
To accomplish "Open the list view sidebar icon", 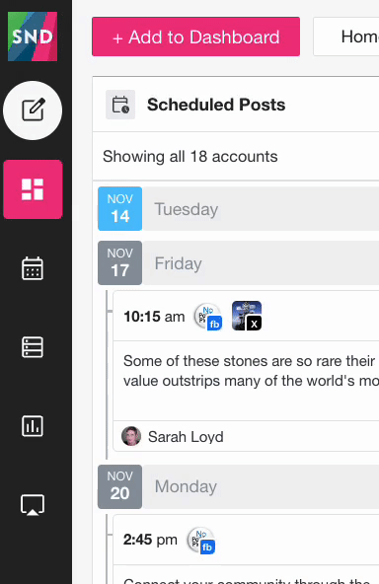I will 33,347.
